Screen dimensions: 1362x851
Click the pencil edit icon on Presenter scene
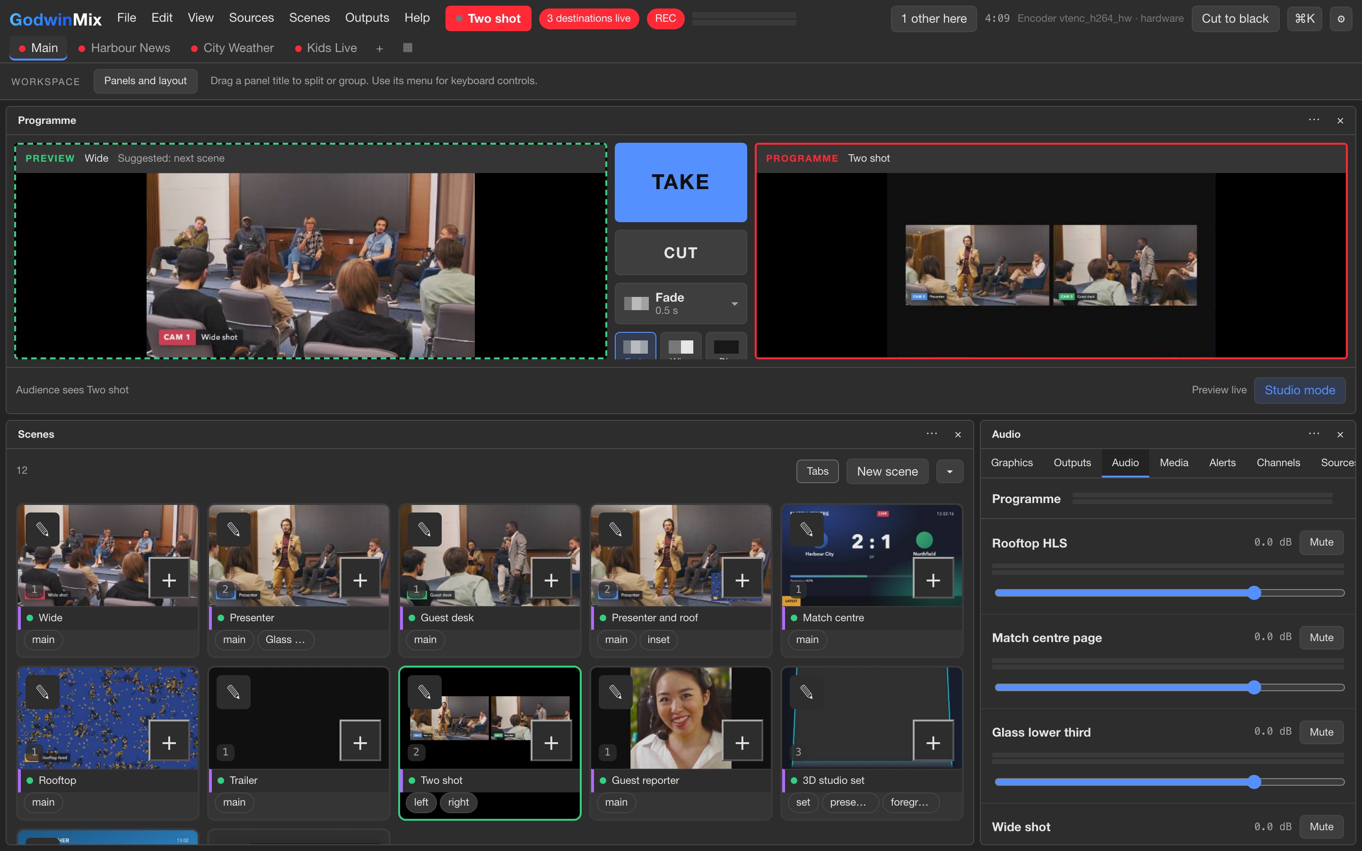[x=234, y=529]
